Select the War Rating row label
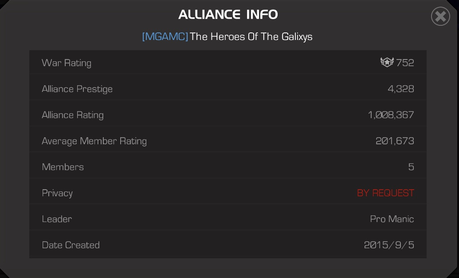The width and height of the screenshot is (459, 278). tap(67, 63)
